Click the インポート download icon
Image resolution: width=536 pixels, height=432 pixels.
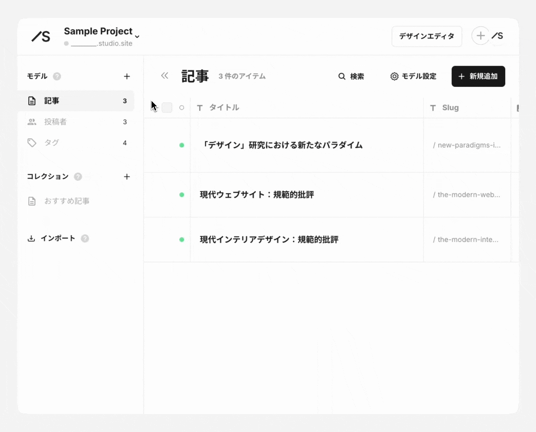pyautogui.click(x=31, y=238)
